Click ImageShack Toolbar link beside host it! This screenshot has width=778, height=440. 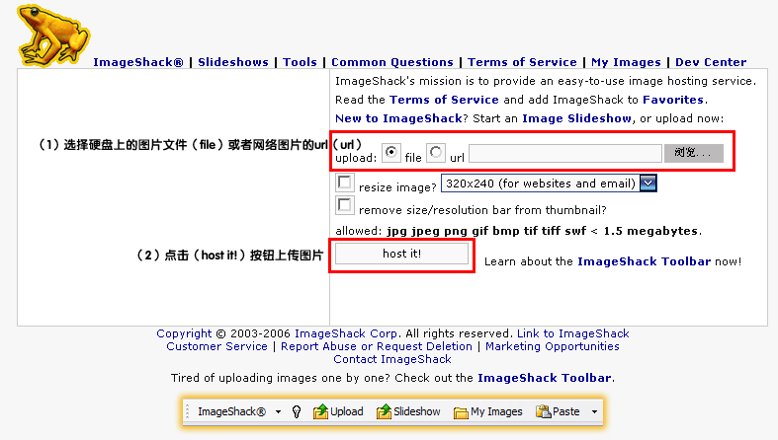644,261
